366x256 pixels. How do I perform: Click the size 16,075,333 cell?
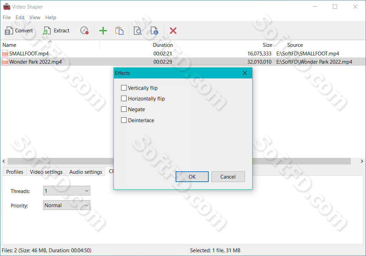[259, 54]
